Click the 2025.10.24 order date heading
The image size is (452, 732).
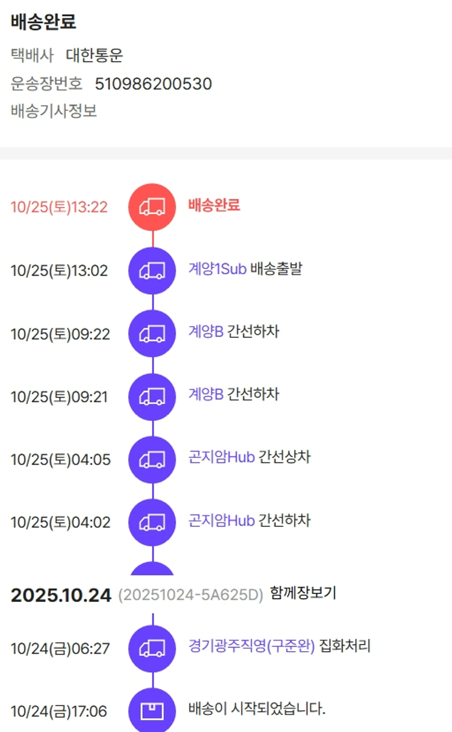[x=61, y=595]
